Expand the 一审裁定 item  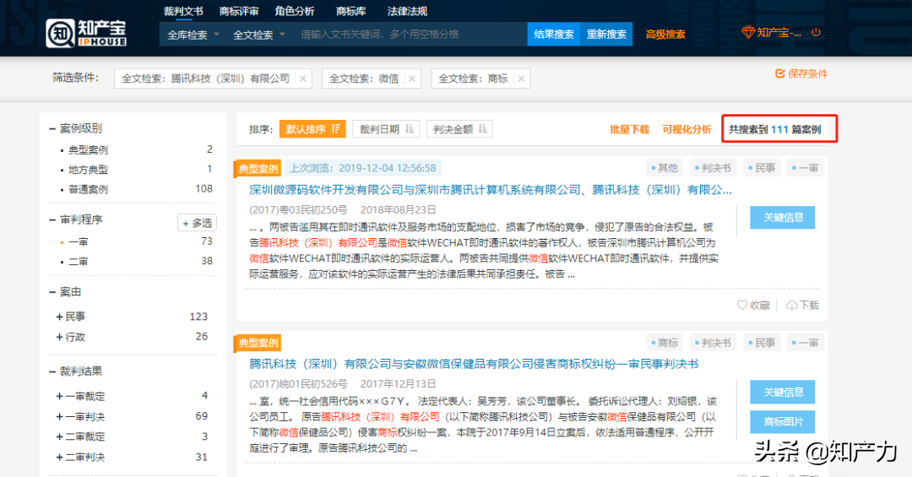click(x=59, y=396)
